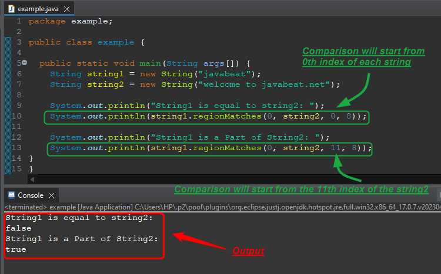The width and height of the screenshot is (441, 274).
Task: Click the Console monitor icon
Action: (x=12, y=195)
